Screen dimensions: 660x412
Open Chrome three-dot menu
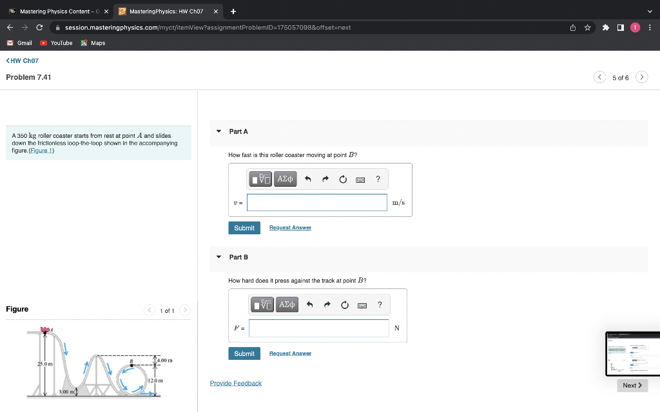[650, 28]
